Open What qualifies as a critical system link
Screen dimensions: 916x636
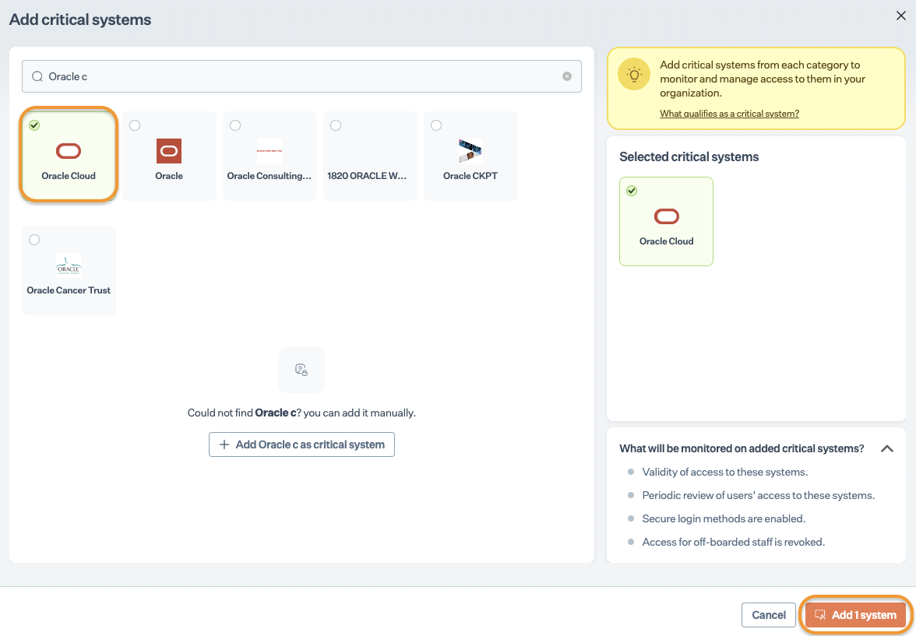click(x=729, y=114)
